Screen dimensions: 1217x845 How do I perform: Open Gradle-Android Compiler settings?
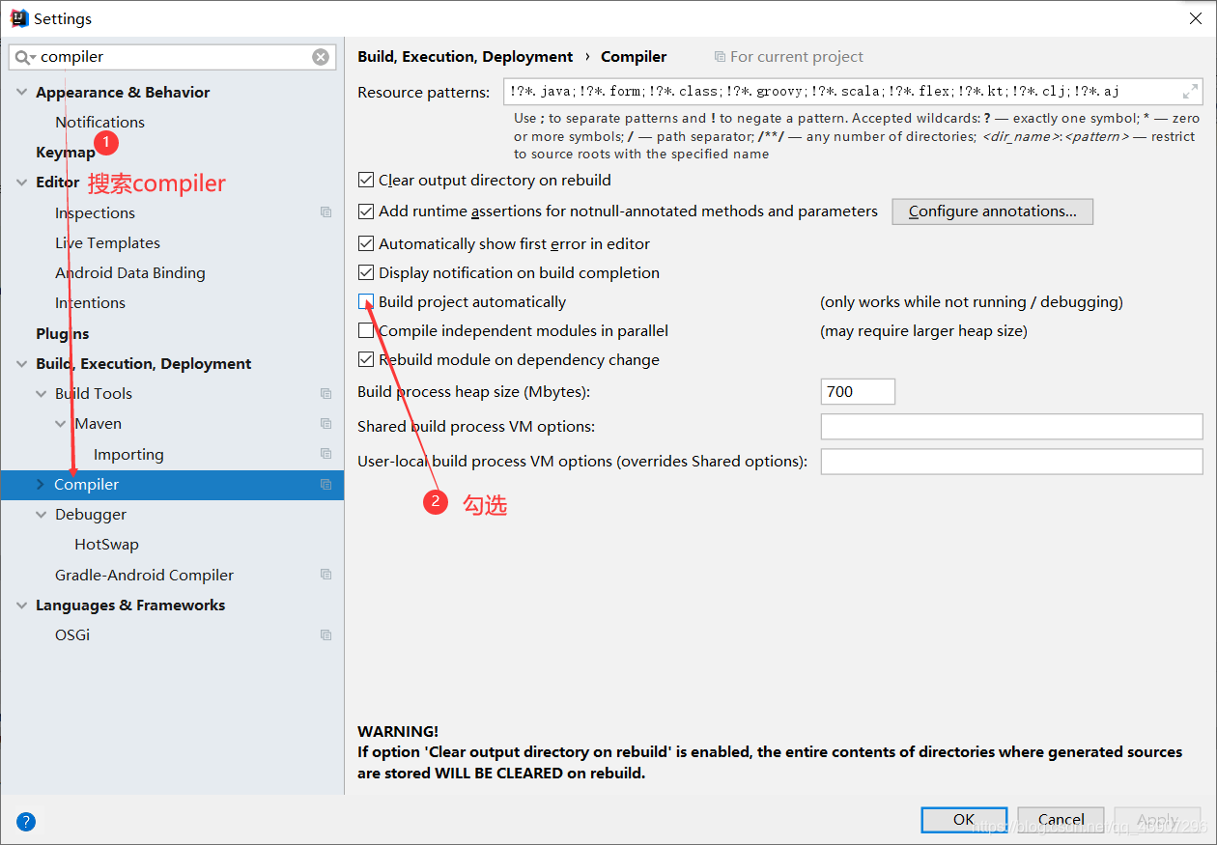tap(144, 575)
